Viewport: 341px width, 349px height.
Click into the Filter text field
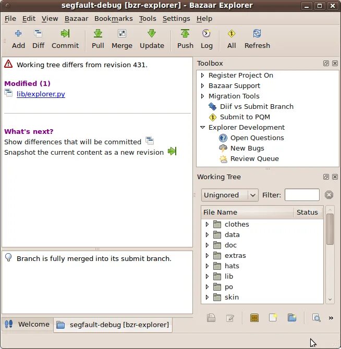302,195
